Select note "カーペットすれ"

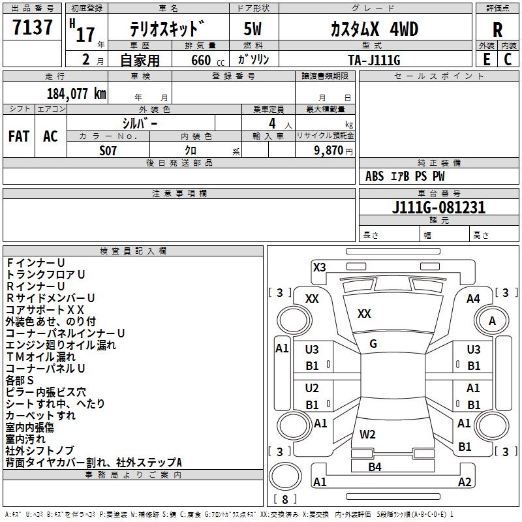tap(40, 416)
